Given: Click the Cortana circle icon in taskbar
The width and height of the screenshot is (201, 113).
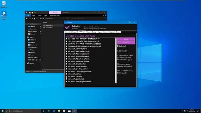Looking at the screenshot, I should [43, 111].
